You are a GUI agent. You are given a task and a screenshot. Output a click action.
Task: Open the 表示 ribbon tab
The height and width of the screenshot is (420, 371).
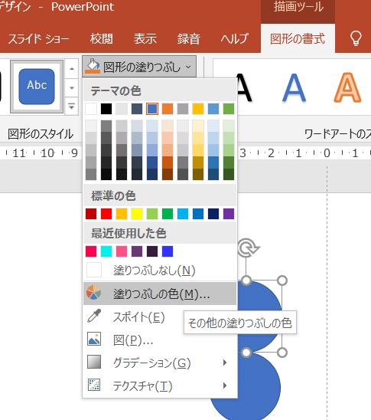[145, 39]
